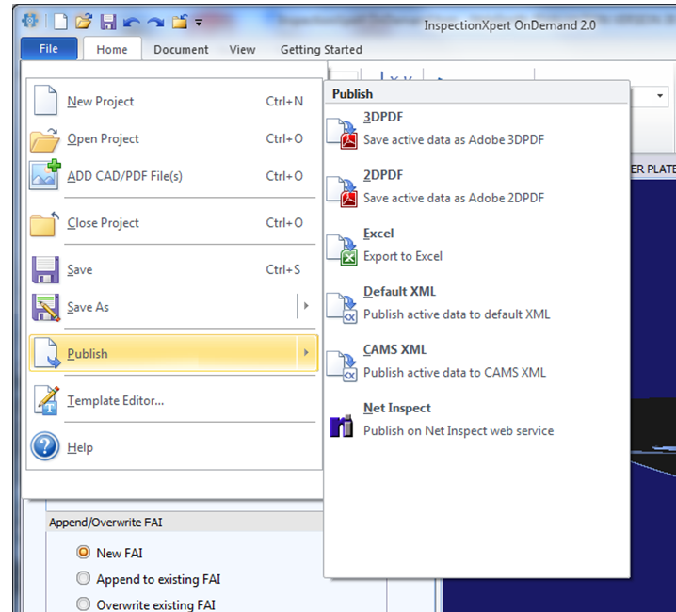Click the Append/Overwrite FAI section header

click(x=185, y=523)
